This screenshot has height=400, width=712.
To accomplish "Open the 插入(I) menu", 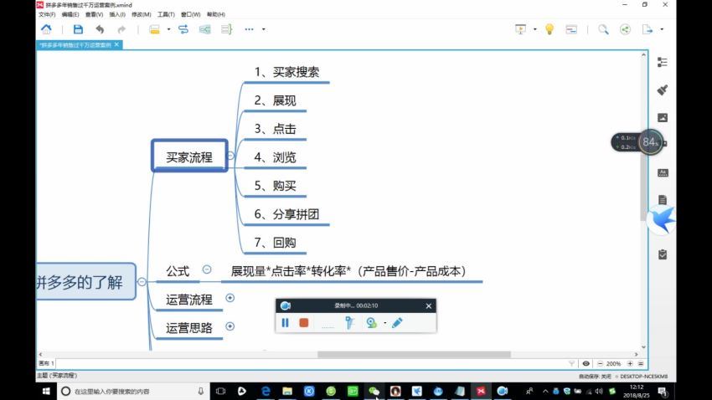I will click(x=117, y=14).
